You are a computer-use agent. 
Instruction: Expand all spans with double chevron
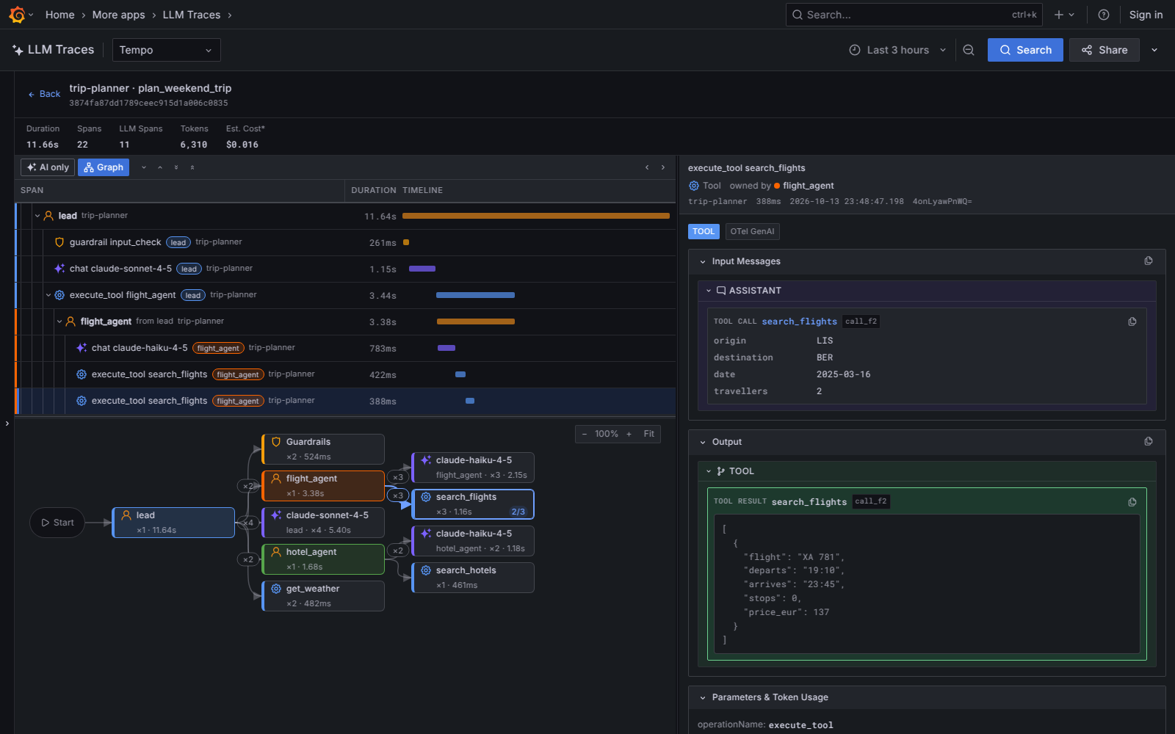(176, 167)
